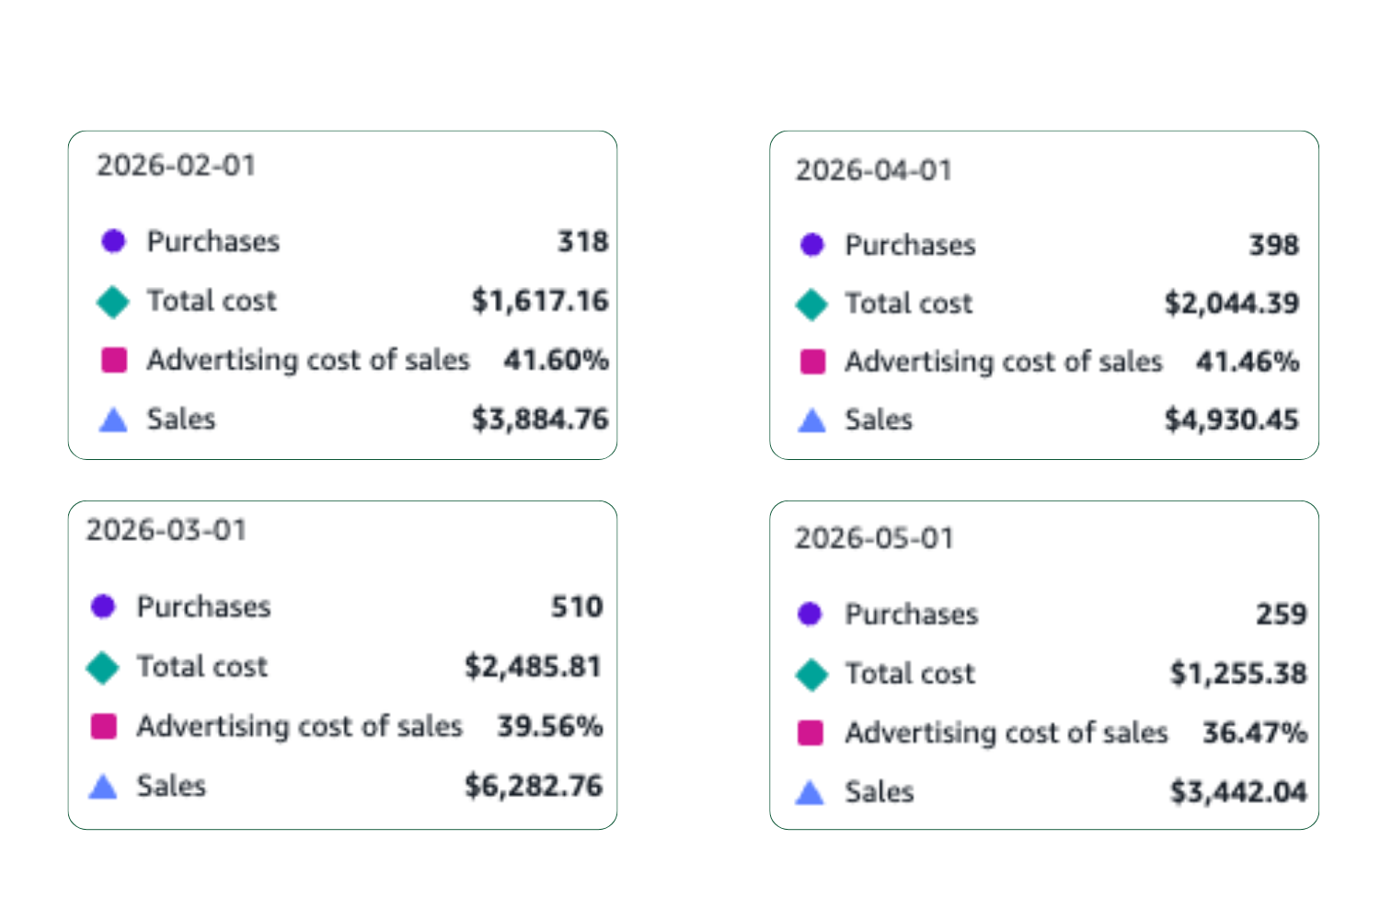The width and height of the screenshot is (1380, 920).
Task: Click the purple Purchases circle in 2026-04-01 card
Action: (x=812, y=245)
